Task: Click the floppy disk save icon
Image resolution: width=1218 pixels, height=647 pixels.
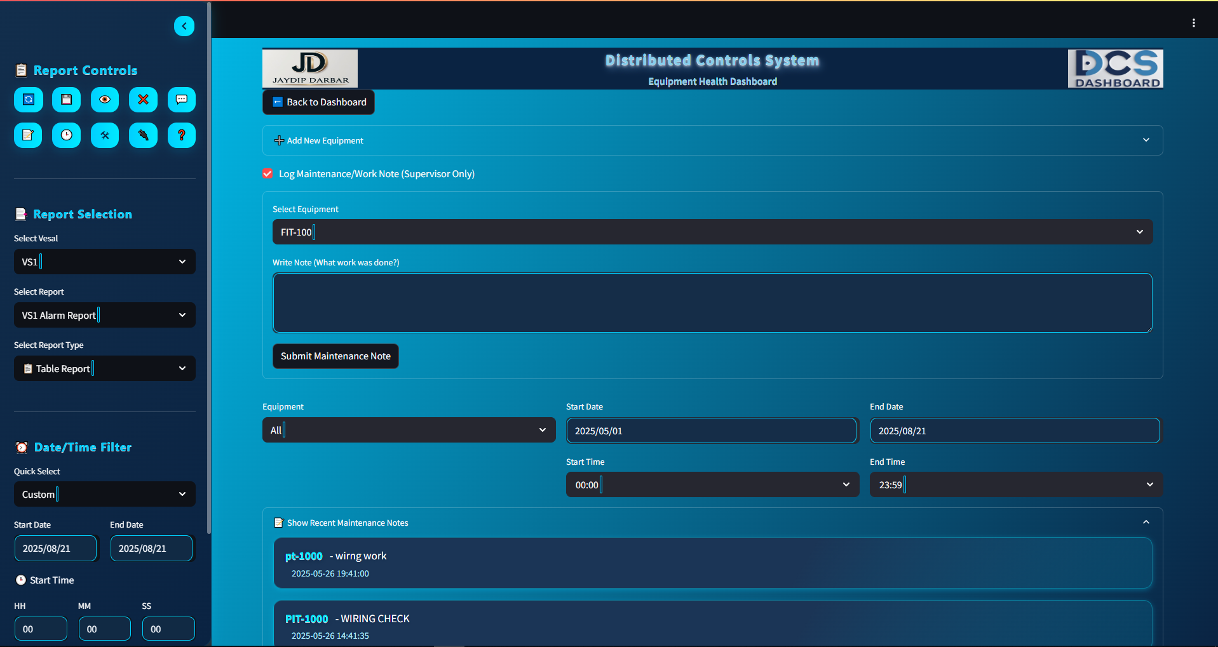Action: pos(67,100)
